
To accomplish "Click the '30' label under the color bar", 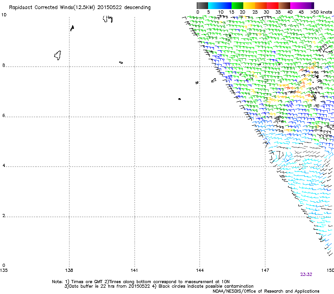I will [x=266, y=12].
